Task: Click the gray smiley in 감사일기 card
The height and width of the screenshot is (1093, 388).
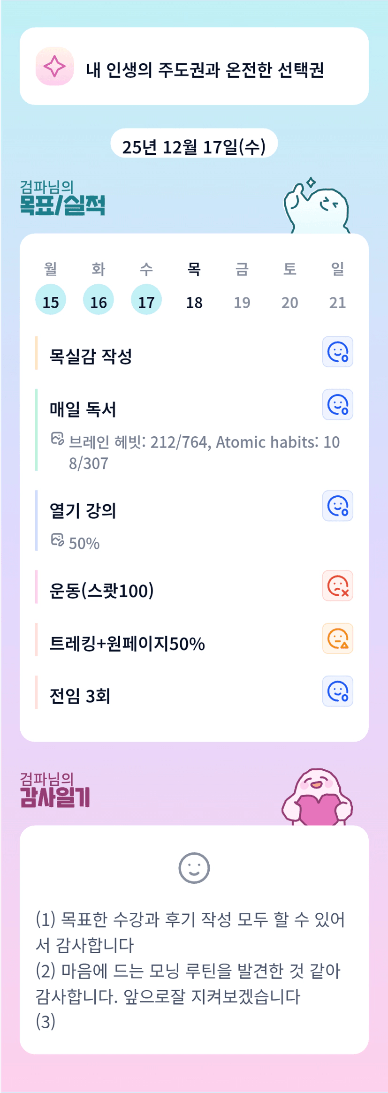Action: click(x=194, y=868)
